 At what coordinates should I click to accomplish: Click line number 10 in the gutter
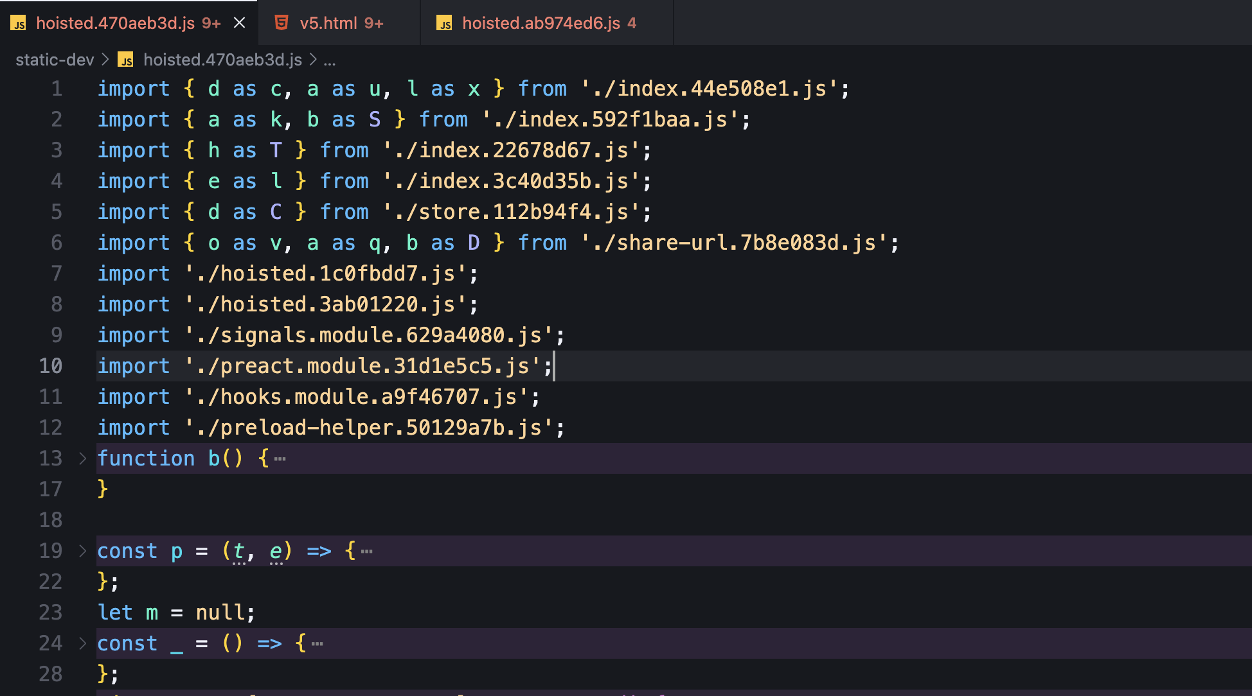point(51,365)
